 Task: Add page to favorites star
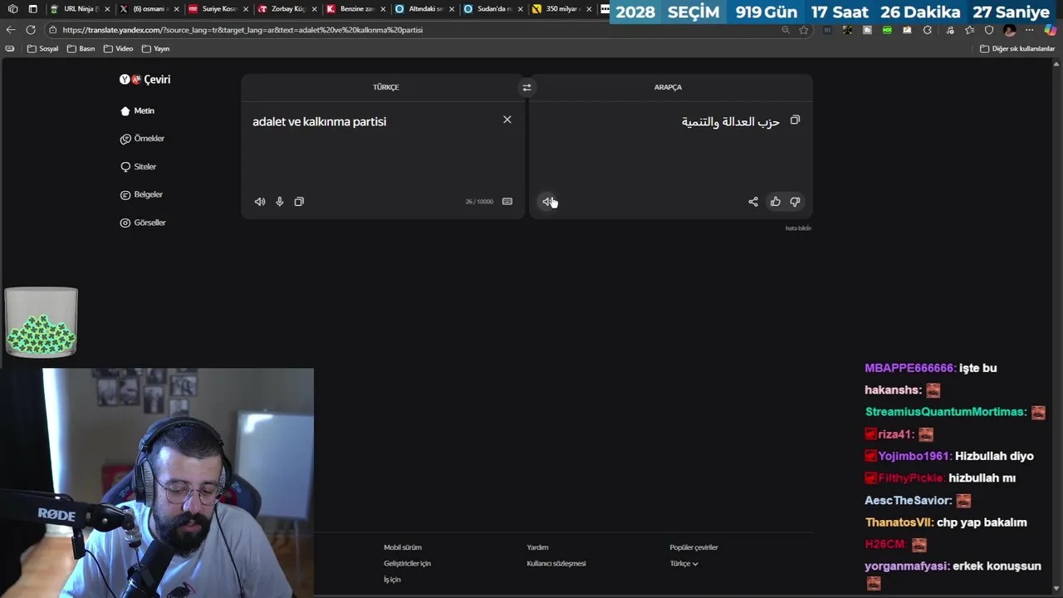click(x=804, y=30)
